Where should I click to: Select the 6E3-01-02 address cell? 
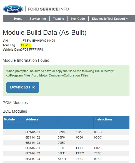tap(33, 137)
